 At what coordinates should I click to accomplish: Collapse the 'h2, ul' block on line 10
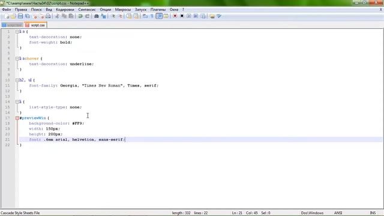click(17, 80)
